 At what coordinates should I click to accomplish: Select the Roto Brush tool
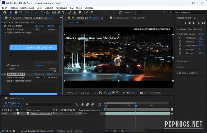point(86,12)
